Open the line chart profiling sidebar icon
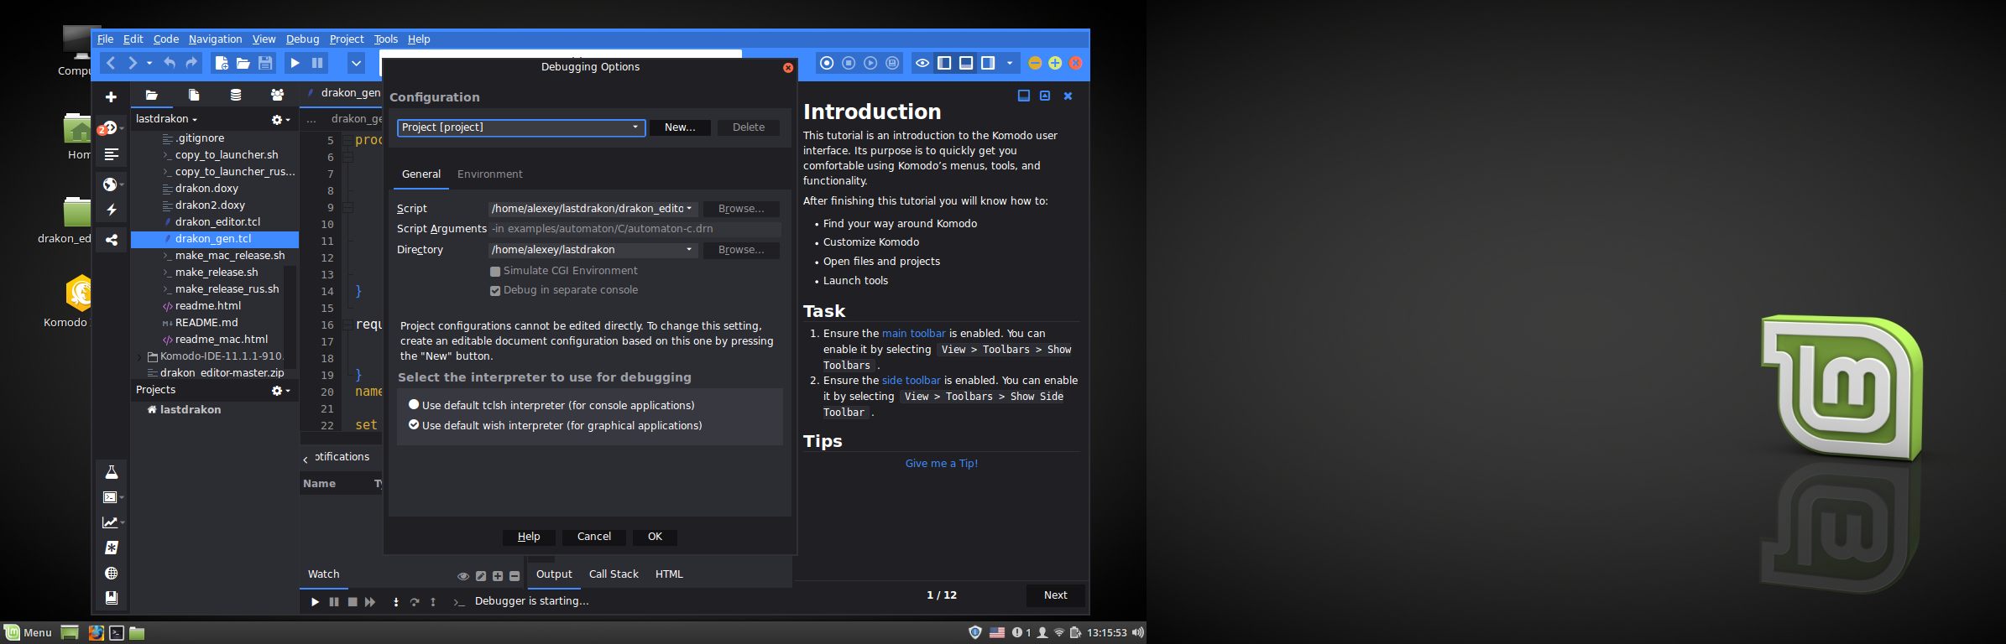This screenshot has height=644, width=2006. tap(111, 522)
